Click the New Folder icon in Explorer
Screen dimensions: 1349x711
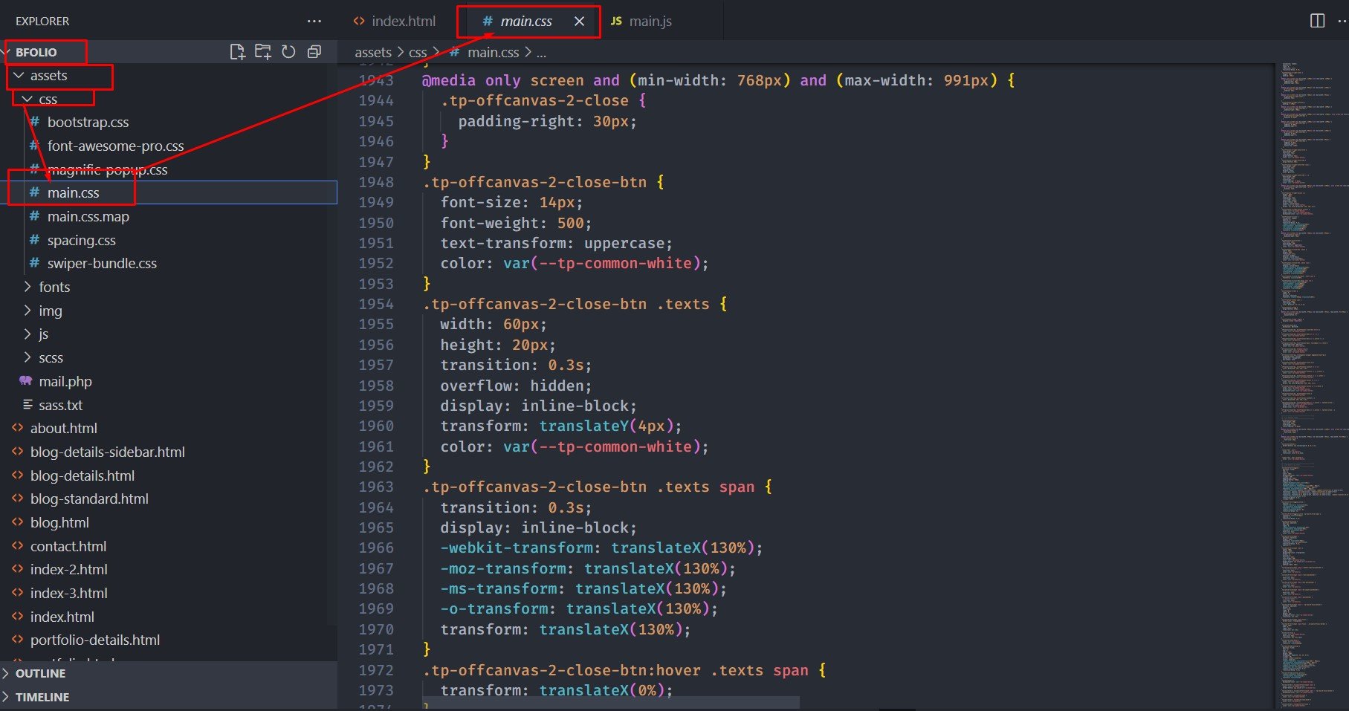coord(262,52)
